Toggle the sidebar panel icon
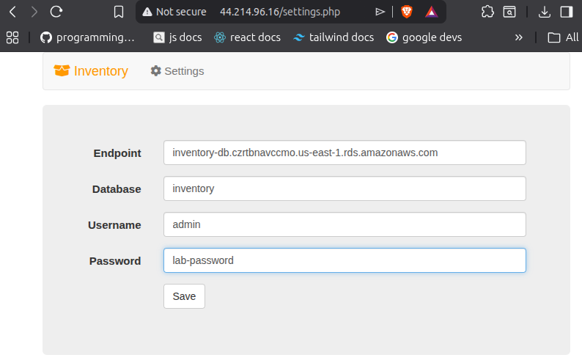The image size is (582, 363). point(567,12)
